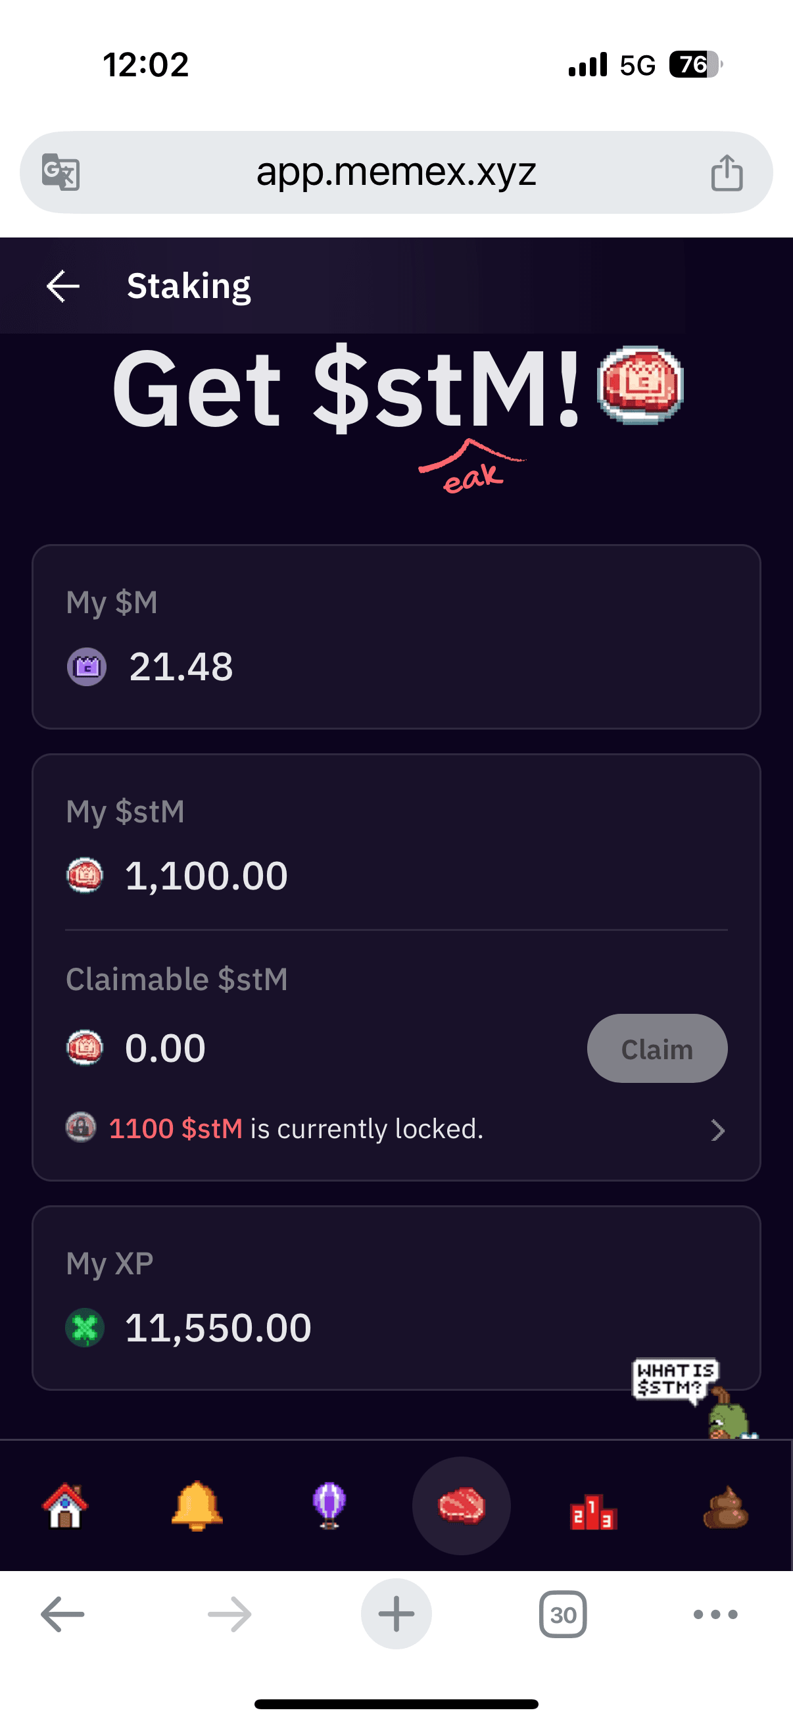Image resolution: width=793 pixels, height=1725 pixels.
Task: Tap the translate page icon
Action: coord(61,172)
